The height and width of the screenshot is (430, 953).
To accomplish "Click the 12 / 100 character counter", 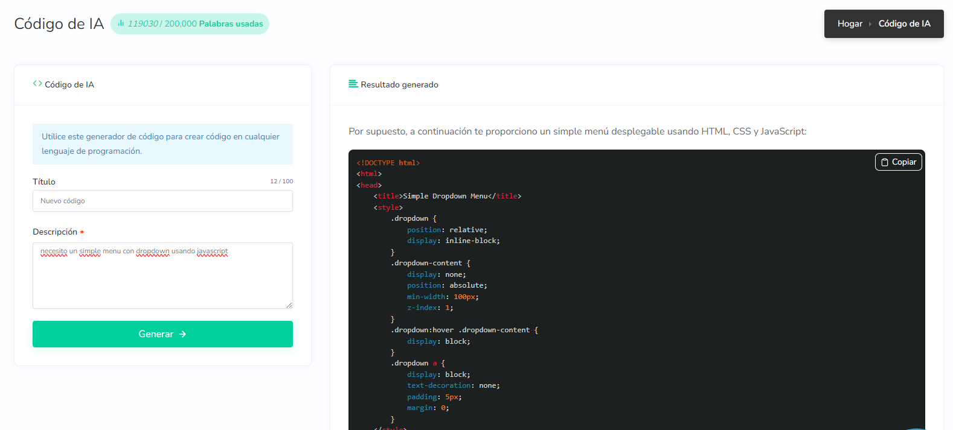I will coord(281,182).
